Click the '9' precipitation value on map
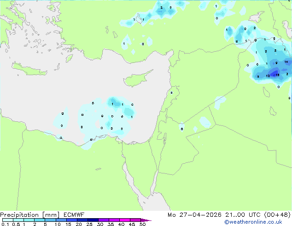Image resolution: width=292 pixels, height=226 pixels. point(276,63)
